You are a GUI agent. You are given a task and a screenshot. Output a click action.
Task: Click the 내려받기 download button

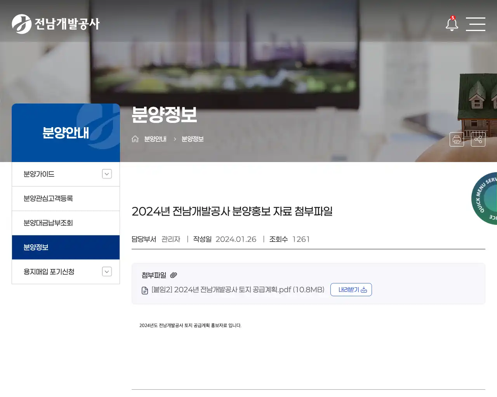(x=351, y=290)
